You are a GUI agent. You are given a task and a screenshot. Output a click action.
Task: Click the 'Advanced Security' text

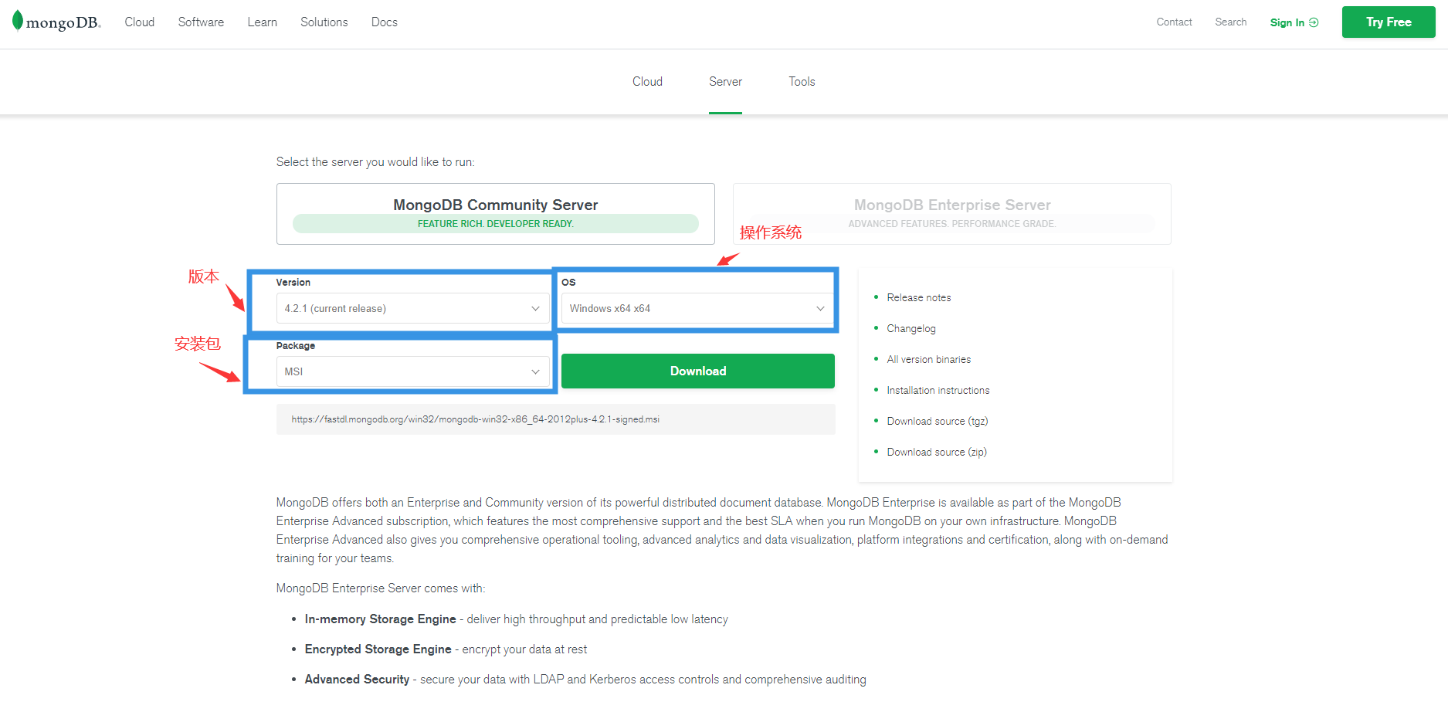(357, 680)
